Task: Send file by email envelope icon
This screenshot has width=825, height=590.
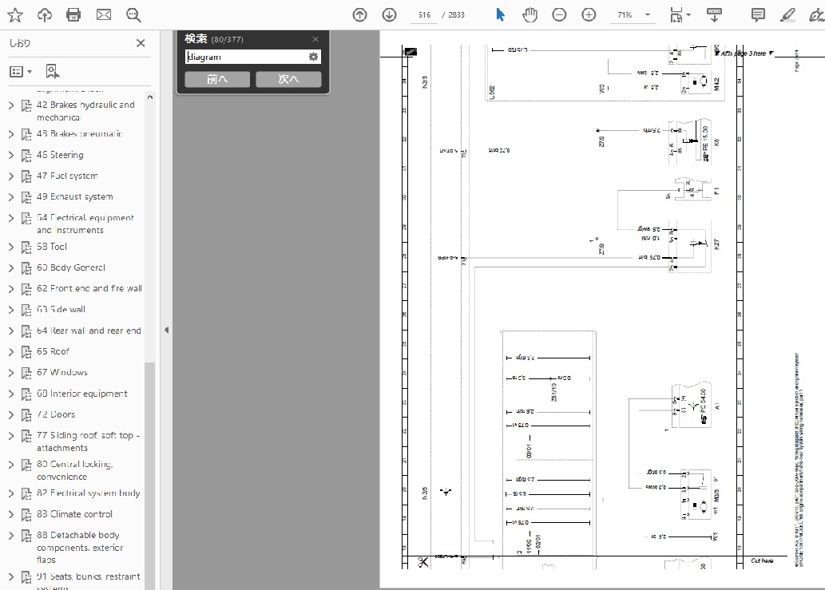Action: pyautogui.click(x=104, y=14)
